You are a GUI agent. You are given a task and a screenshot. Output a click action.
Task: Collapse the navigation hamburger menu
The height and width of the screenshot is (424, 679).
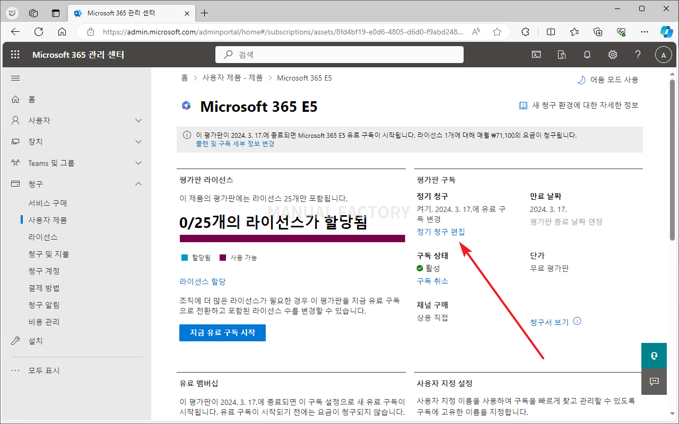click(x=15, y=78)
